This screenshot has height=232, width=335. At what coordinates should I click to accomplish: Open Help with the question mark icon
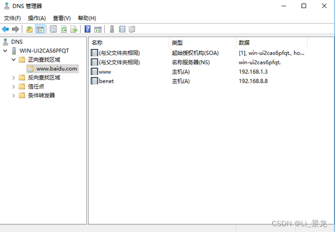[87, 29]
